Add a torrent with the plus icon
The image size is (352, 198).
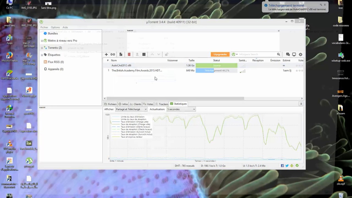pyautogui.click(x=106, y=54)
